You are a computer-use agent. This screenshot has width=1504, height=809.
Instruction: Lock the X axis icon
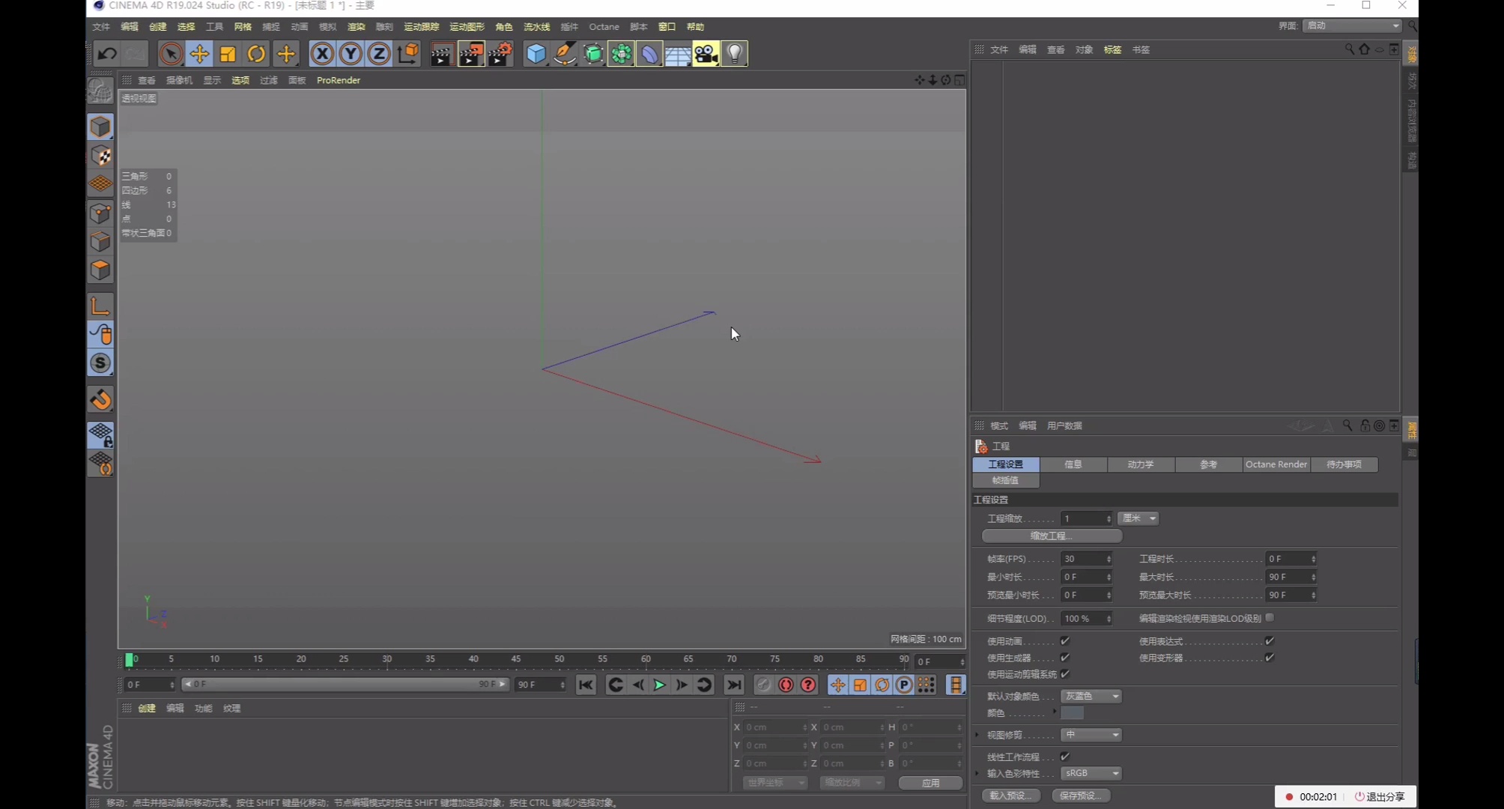tap(321, 53)
